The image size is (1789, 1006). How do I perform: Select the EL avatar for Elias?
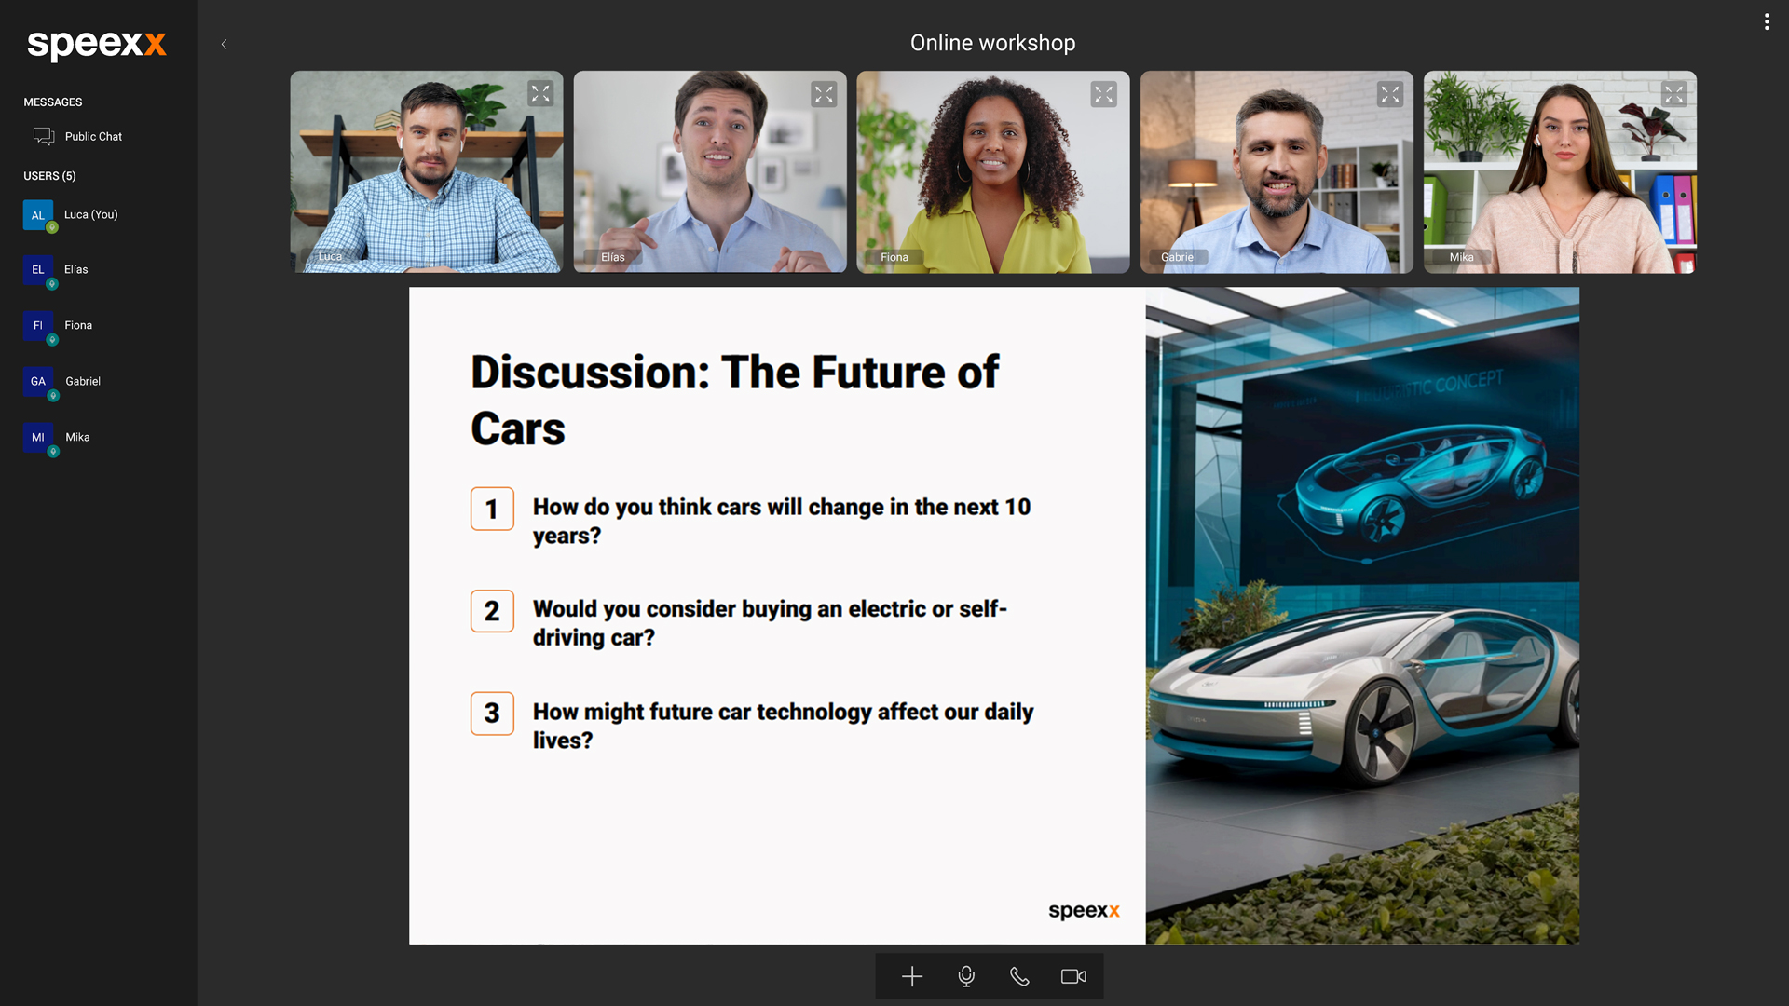tap(38, 270)
